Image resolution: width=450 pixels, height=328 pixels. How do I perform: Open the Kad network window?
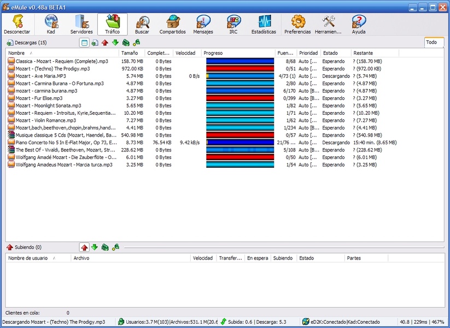pyautogui.click(x=51, y=25)
